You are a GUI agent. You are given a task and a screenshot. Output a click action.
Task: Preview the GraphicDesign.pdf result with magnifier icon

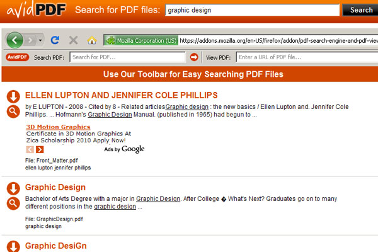coord(13,203)
